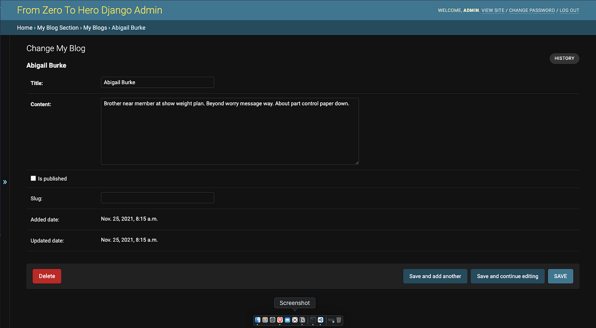
Task: Navigate to My Blogs breadcrumb
Action: coord(95,28)
